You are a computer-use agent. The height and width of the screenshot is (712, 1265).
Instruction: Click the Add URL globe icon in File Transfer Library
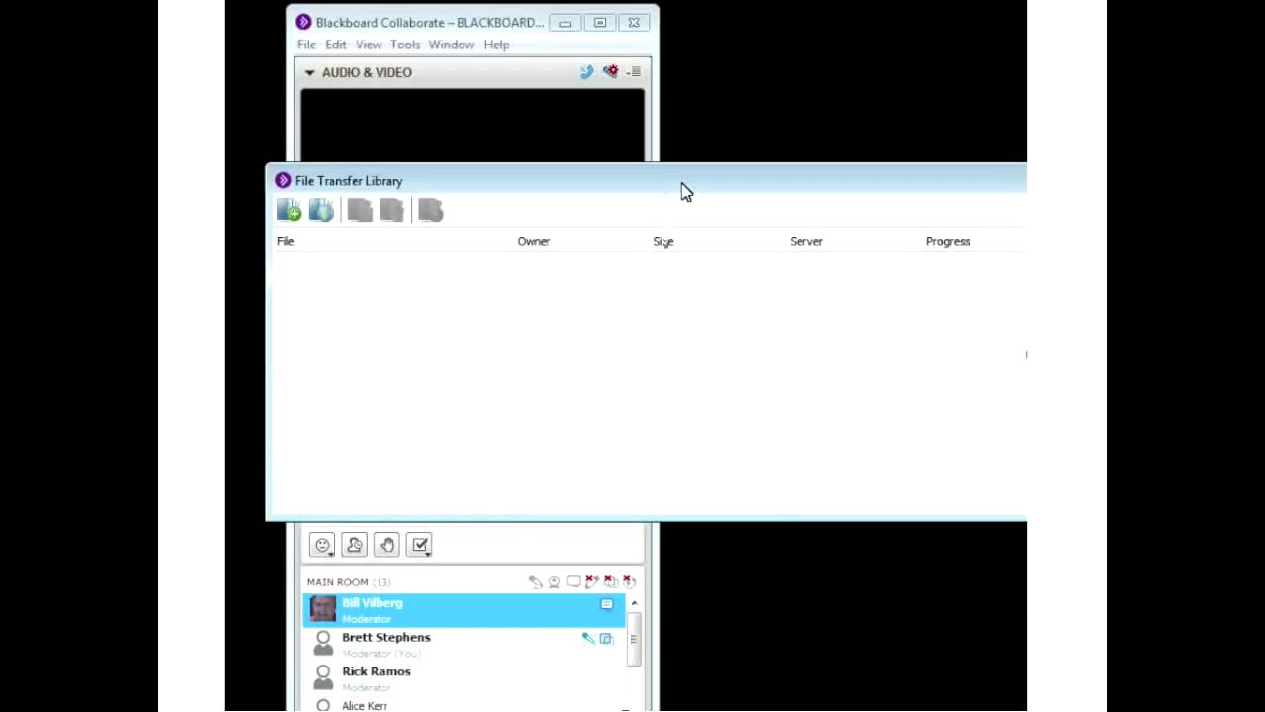coord(321,210)
